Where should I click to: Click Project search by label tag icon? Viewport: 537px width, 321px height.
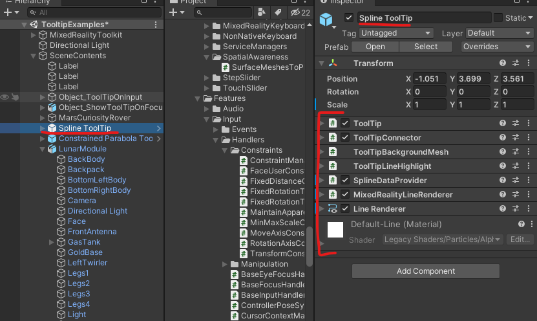click(278, 13)
